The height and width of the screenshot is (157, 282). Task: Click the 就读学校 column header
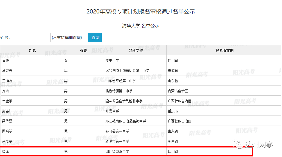pos(136,50)
